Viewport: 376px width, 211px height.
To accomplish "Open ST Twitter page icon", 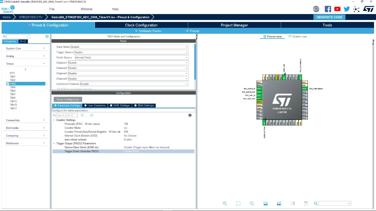I will pyautogui.click(x=347, y=9).
